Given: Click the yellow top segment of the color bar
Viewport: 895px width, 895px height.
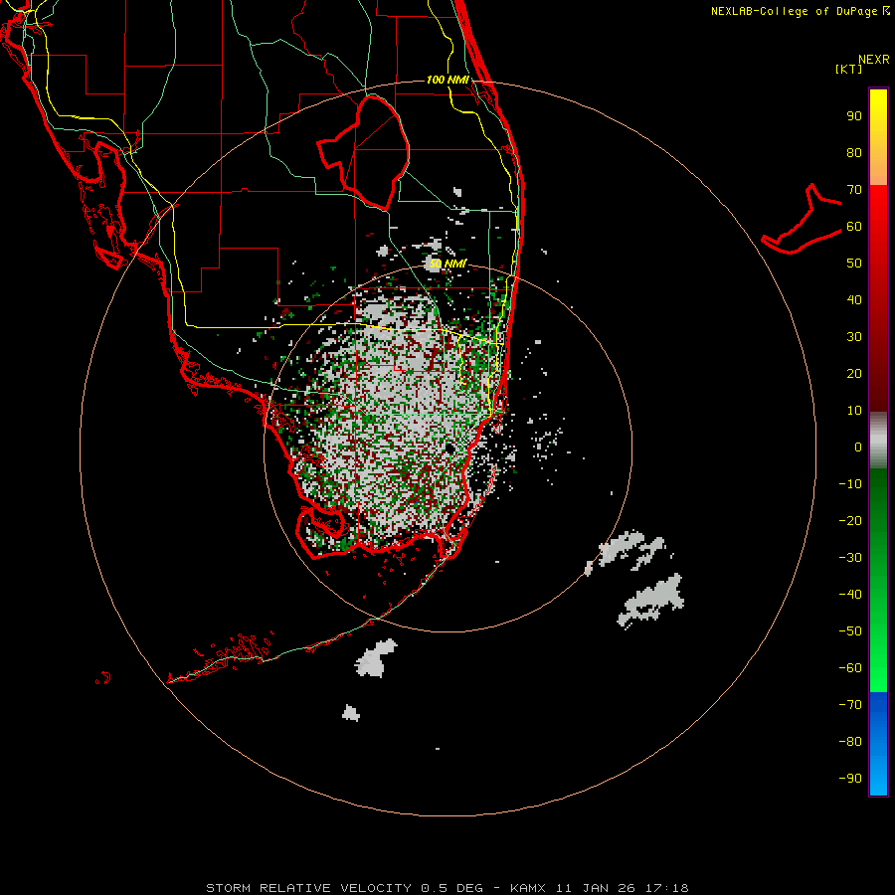Looking at the screenshot, I should (x=878, y=137).
